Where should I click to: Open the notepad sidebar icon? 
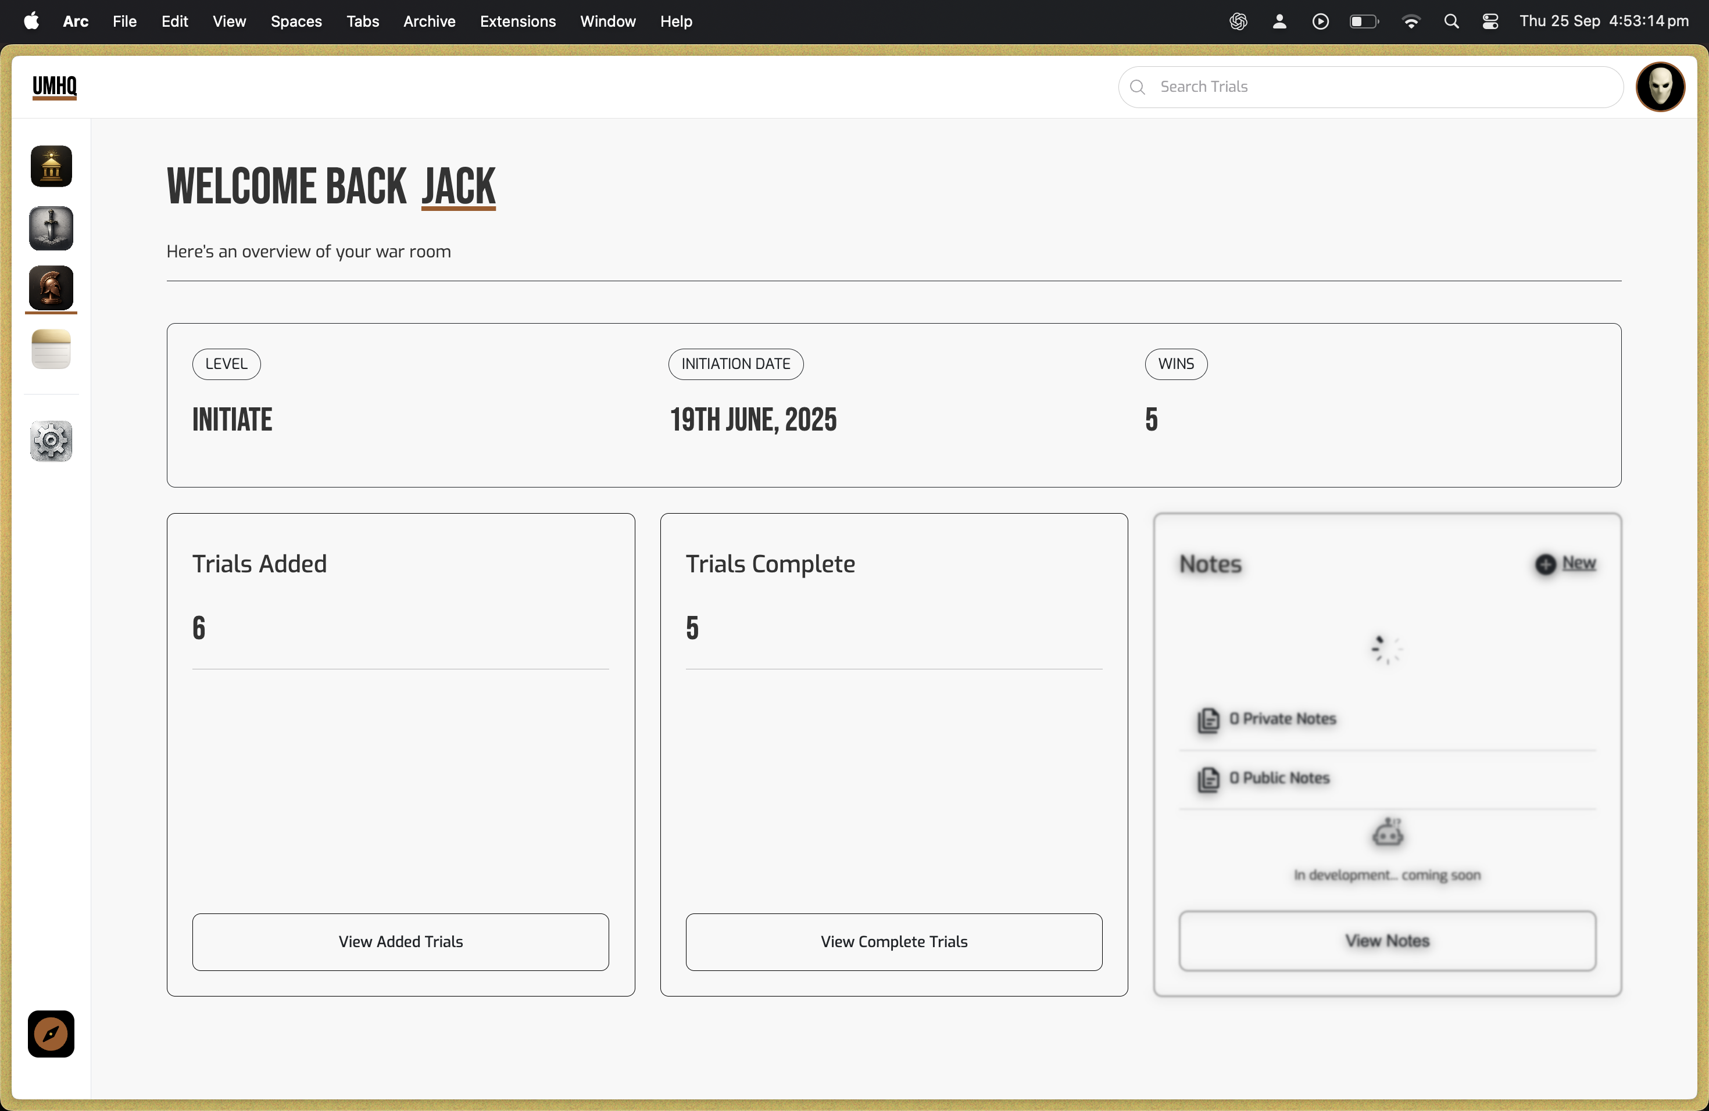pos(51,350)
